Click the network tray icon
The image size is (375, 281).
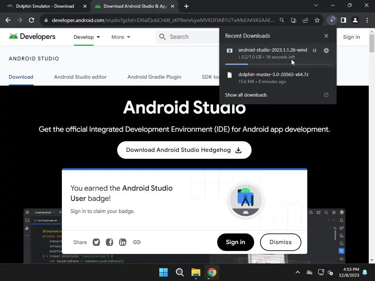click(321, 272)
